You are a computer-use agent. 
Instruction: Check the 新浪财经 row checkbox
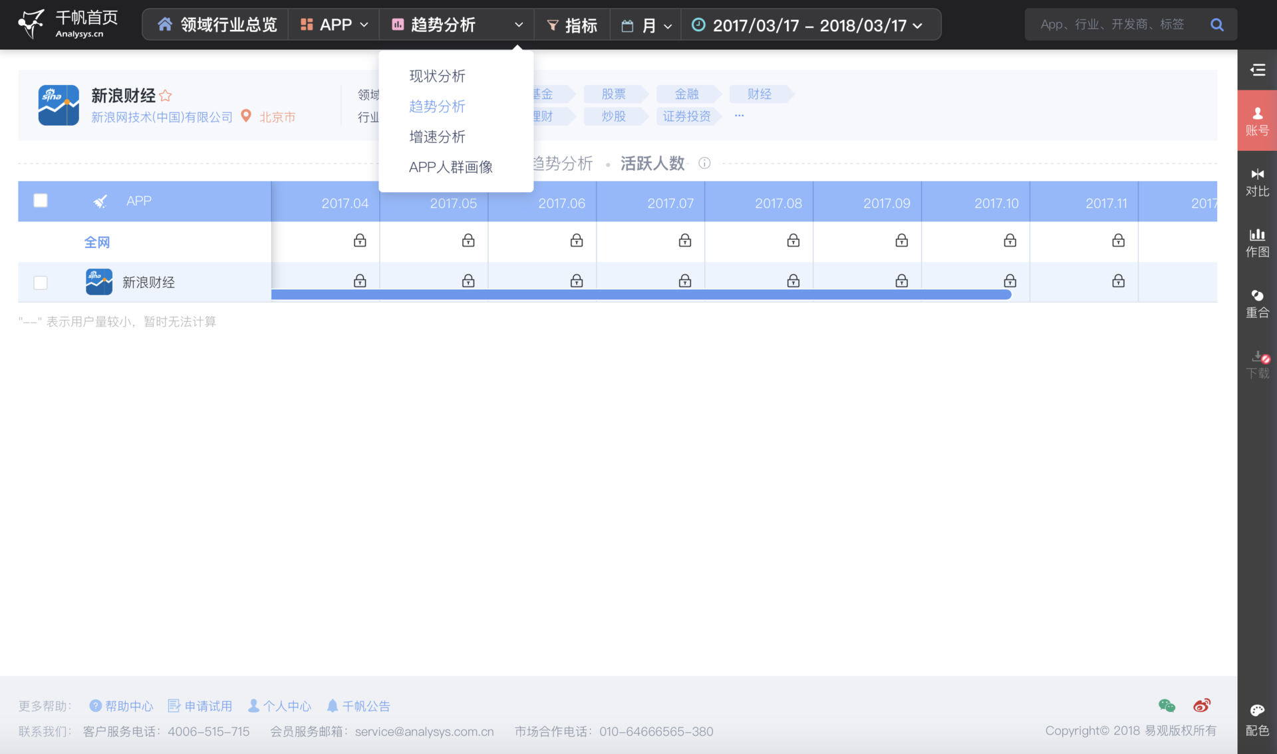tap(41, 283)
